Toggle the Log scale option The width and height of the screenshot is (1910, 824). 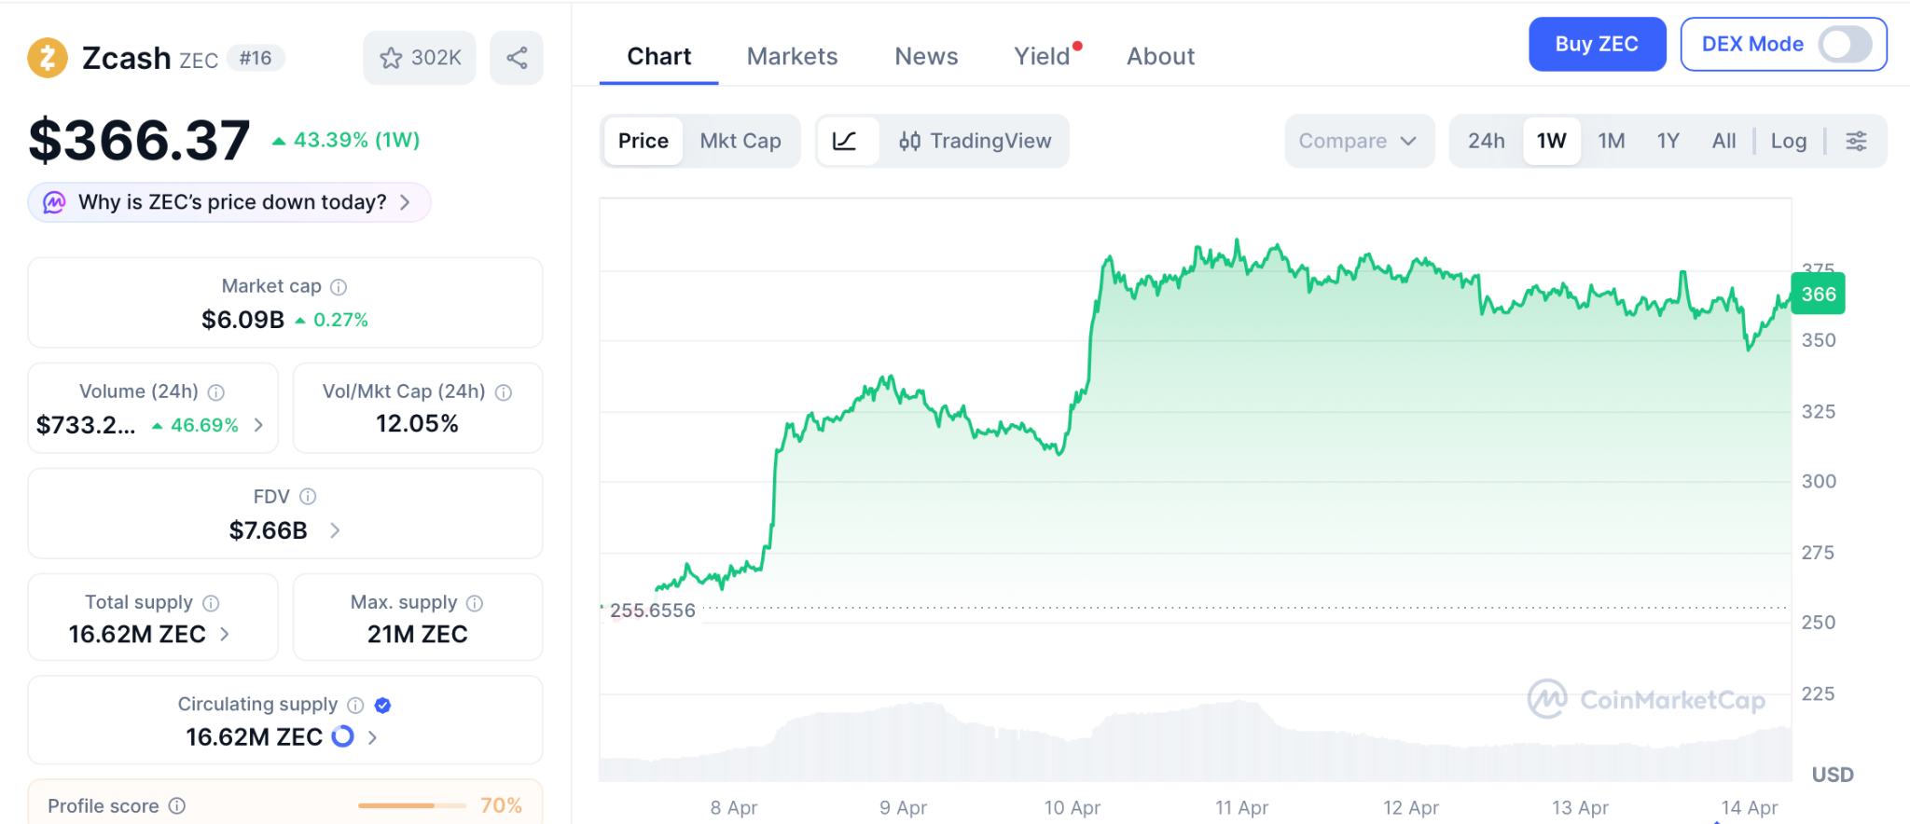(x=1788, y=141)
